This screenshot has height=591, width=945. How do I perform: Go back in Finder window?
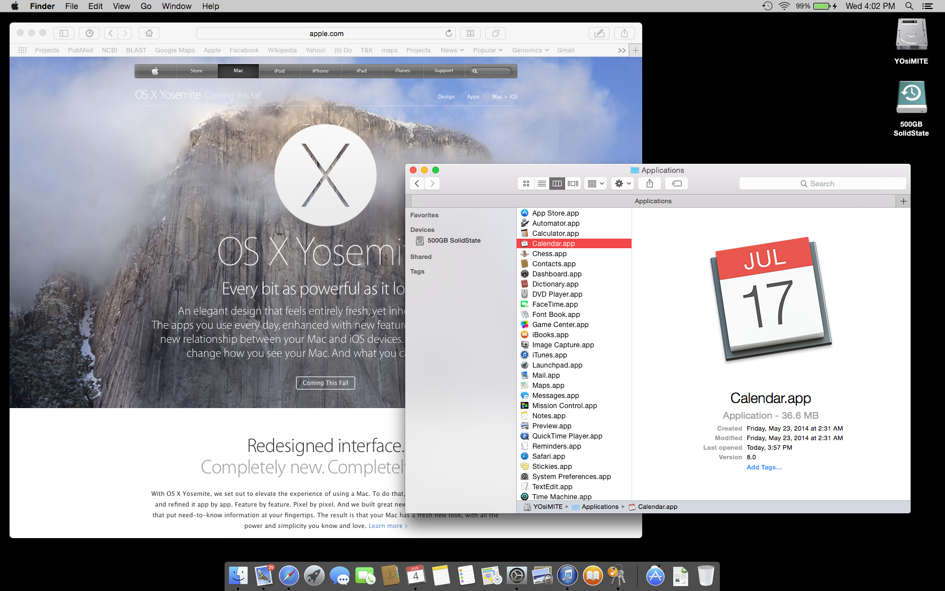tap(417, 183)
